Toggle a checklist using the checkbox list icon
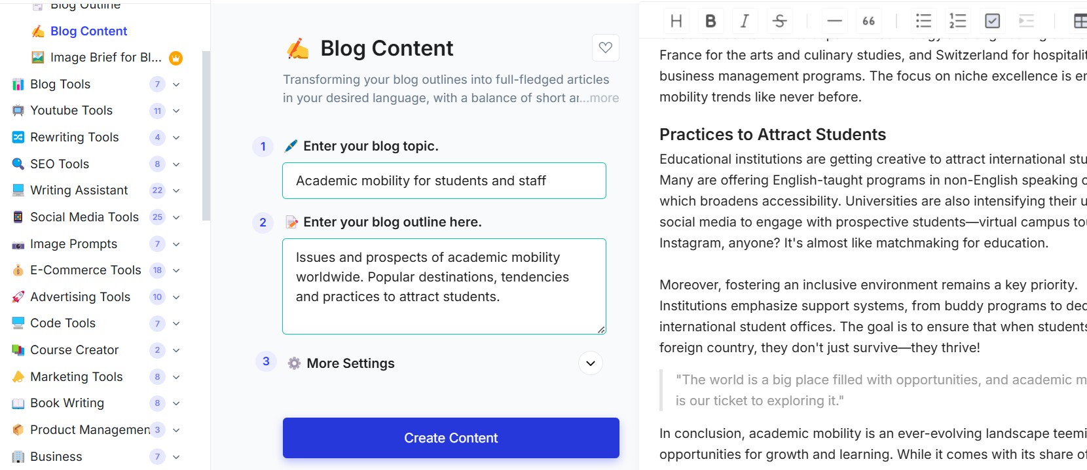Viewport: 1087px width, 470px height. coord(992,20)
